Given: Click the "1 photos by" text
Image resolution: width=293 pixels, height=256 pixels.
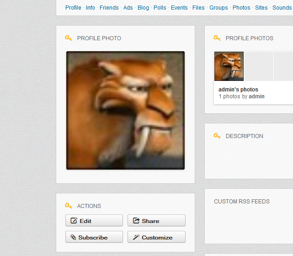Looking at the screenshot, I should point(233,96).
